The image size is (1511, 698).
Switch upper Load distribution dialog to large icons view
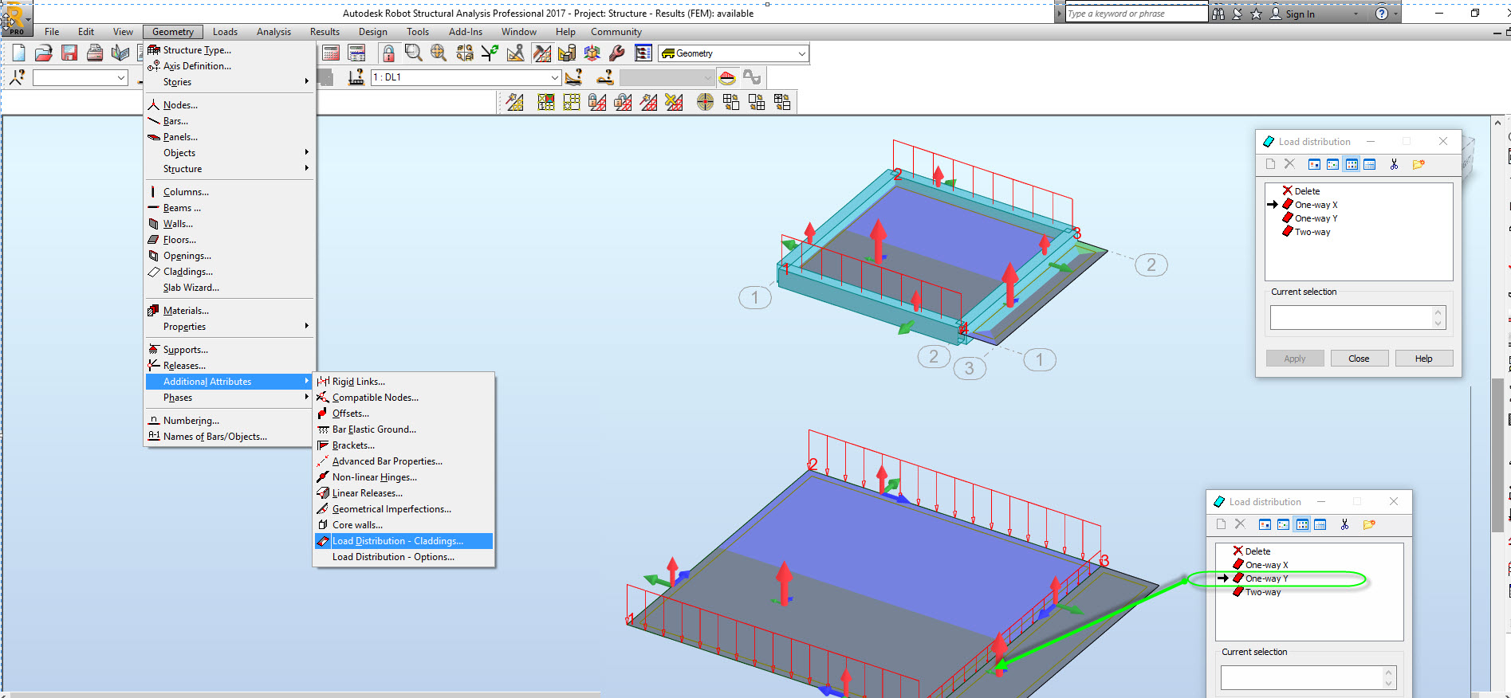point(1315,164)
